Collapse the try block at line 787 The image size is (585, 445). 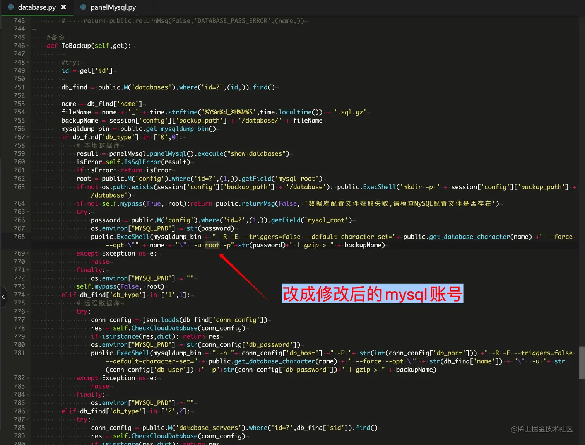(28, 419)
